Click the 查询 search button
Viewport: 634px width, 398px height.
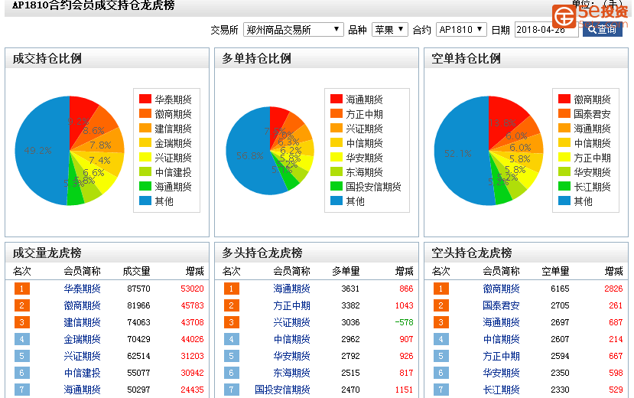[602, 29]
